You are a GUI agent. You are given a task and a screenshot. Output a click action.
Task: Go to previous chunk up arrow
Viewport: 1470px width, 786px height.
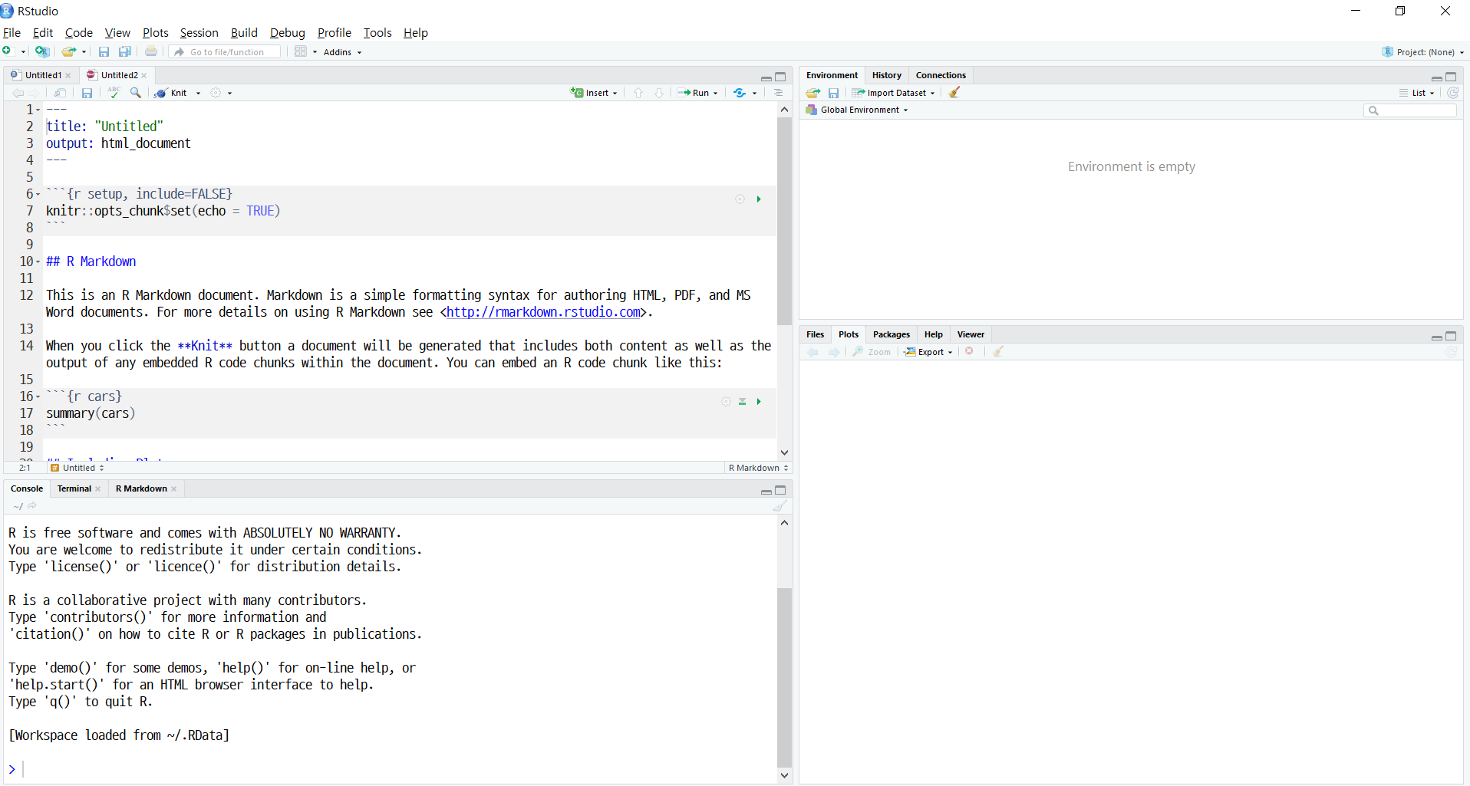638,93
